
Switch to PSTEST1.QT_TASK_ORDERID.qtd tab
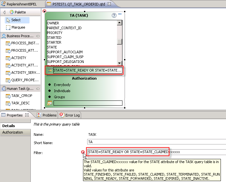[x=79, y=4]
